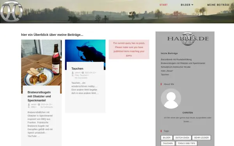
Task: Click the Tauchen post date 2022-04-15
Action: [x=90, y=72]
